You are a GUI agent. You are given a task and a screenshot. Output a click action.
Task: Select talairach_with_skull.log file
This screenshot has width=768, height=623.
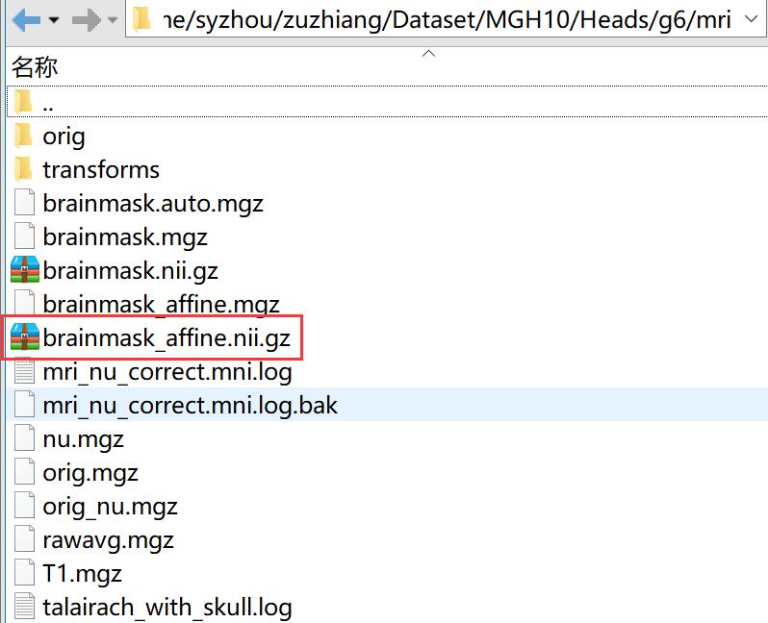167,608
